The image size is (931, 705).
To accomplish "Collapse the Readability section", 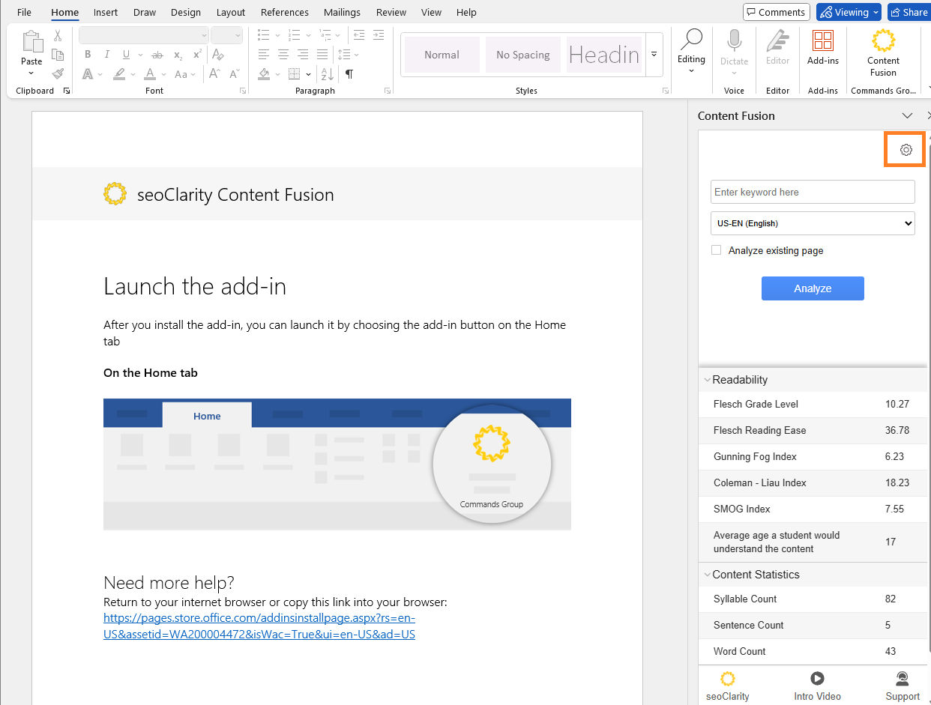I will pos(708,380).
